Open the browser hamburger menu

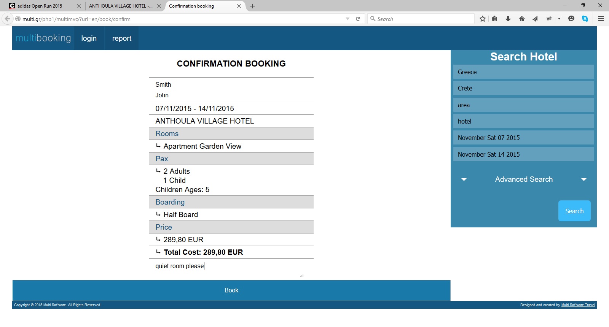601,19
